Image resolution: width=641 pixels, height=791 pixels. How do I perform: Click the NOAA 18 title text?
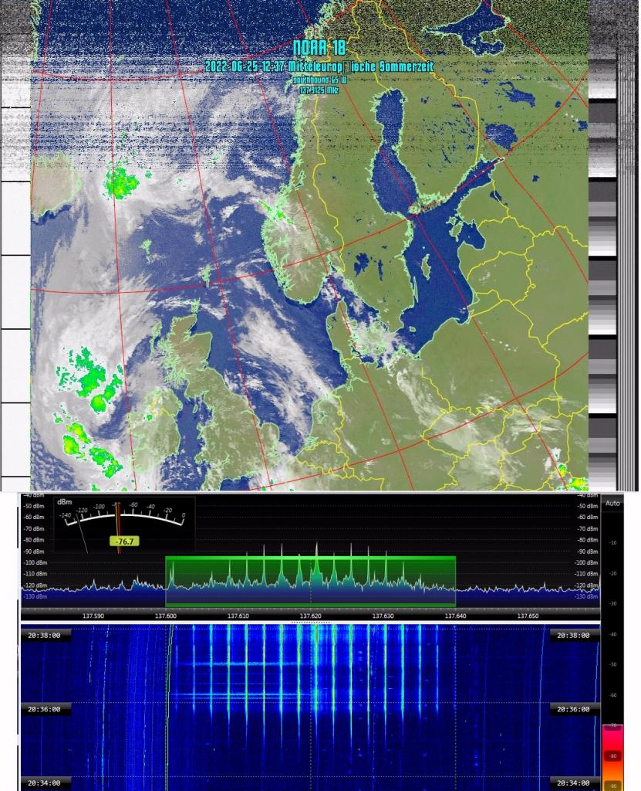(x=319, y=48)
